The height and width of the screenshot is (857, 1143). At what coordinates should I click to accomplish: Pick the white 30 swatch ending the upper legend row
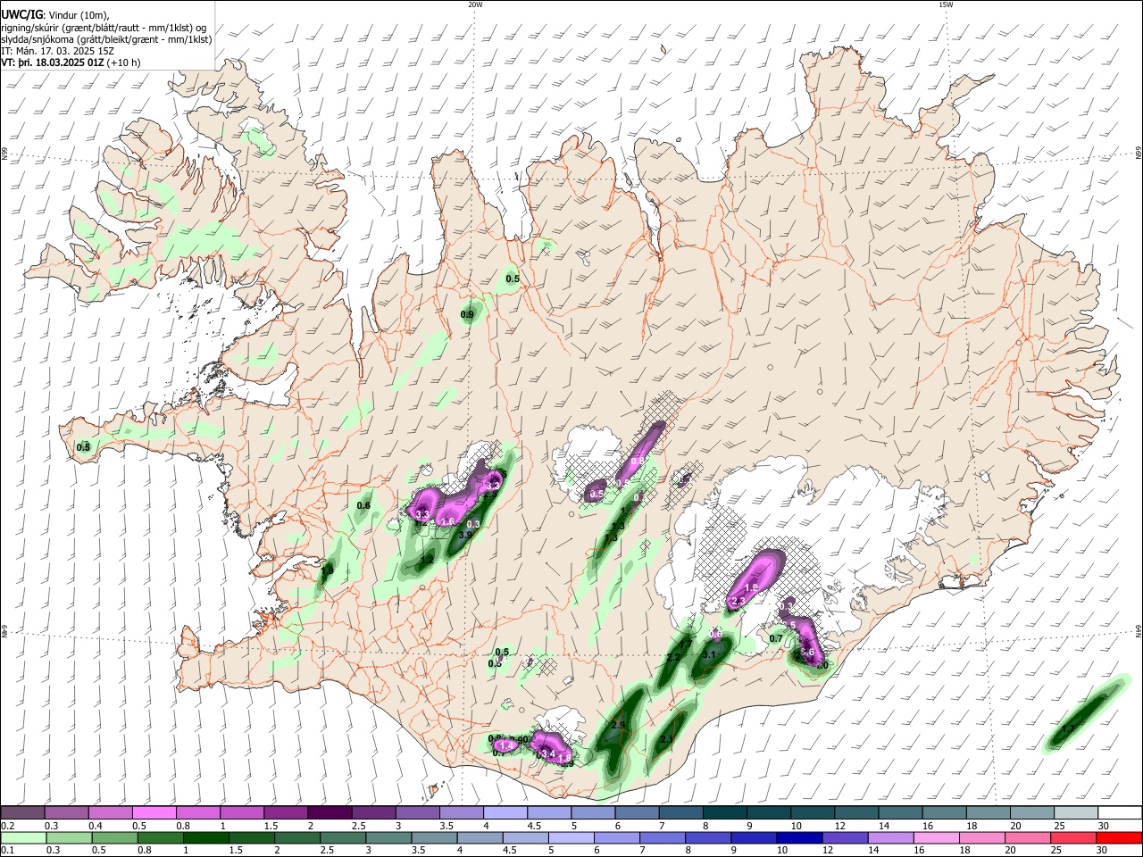[1119, 812]
